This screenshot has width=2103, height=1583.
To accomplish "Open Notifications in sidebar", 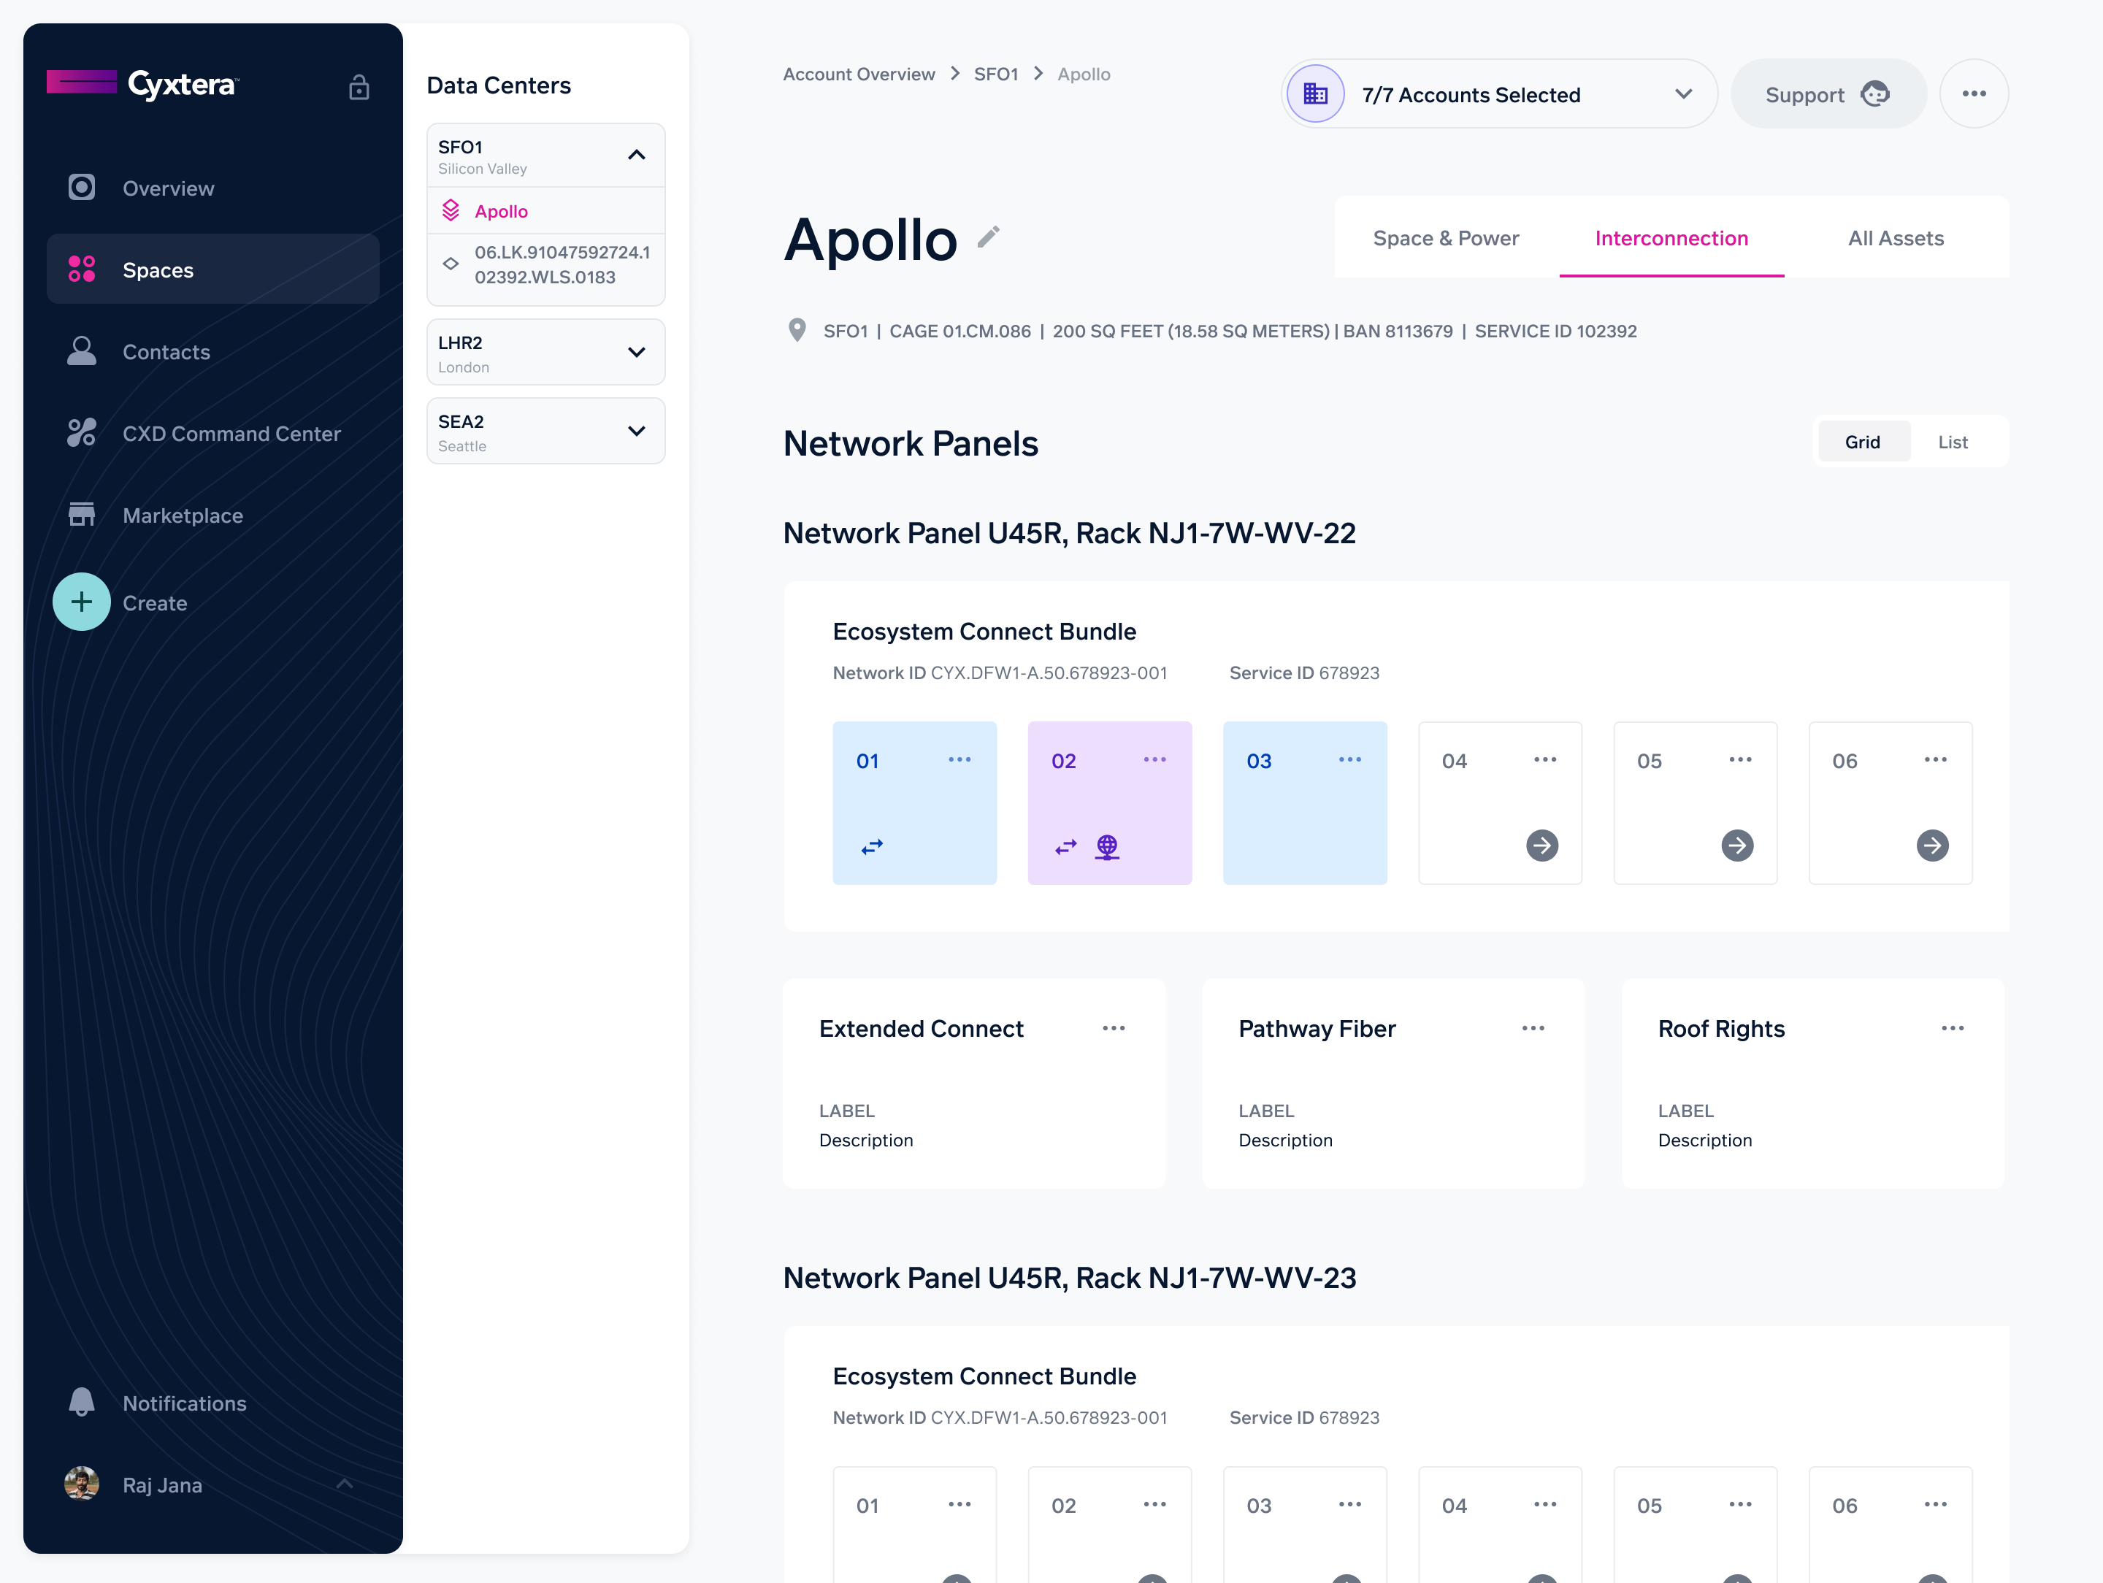I will tap(213, 1403).
